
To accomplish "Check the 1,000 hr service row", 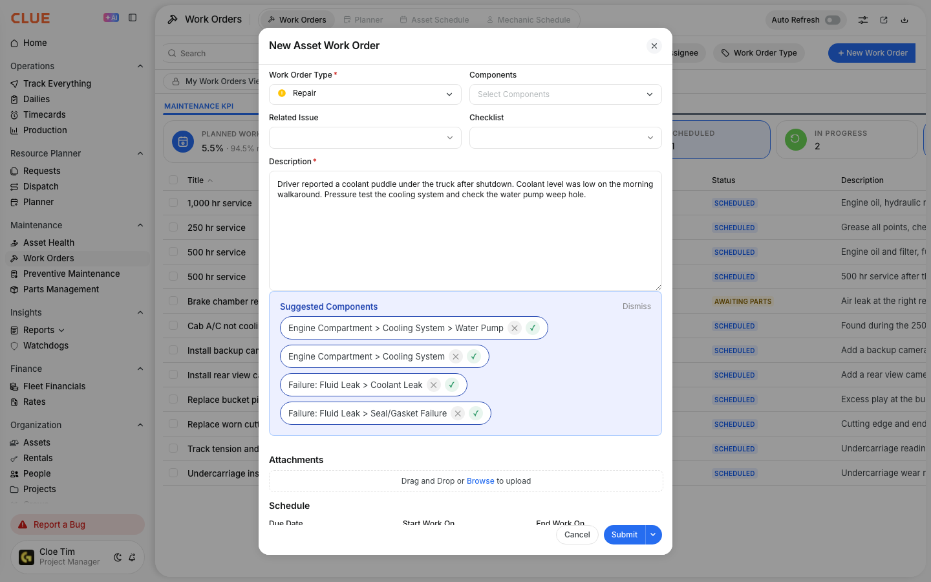I will coord(173,202).
